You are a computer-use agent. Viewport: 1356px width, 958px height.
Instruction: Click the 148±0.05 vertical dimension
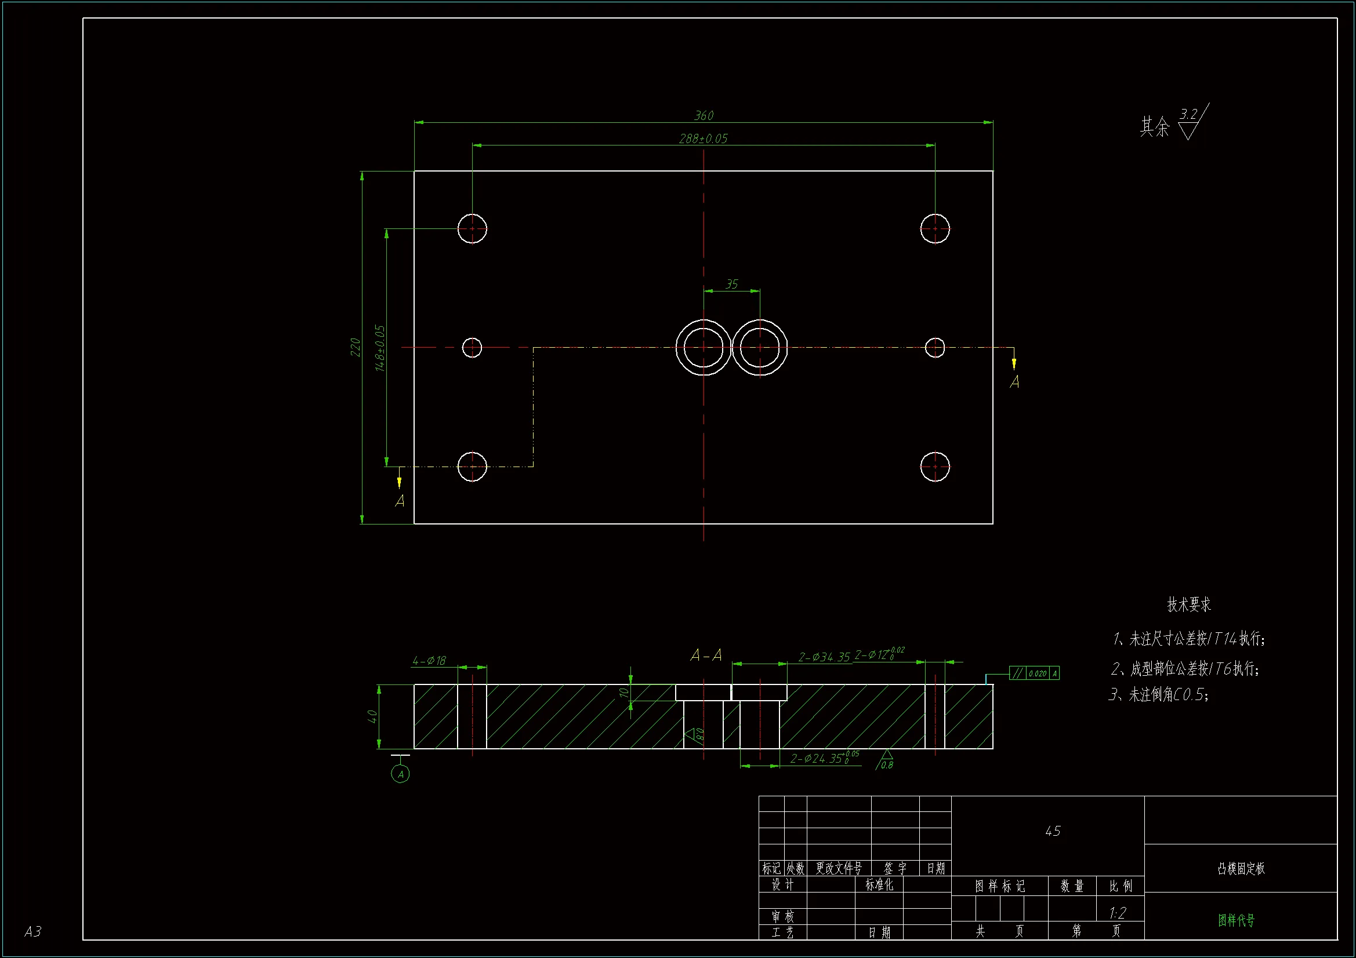[380, 348]
